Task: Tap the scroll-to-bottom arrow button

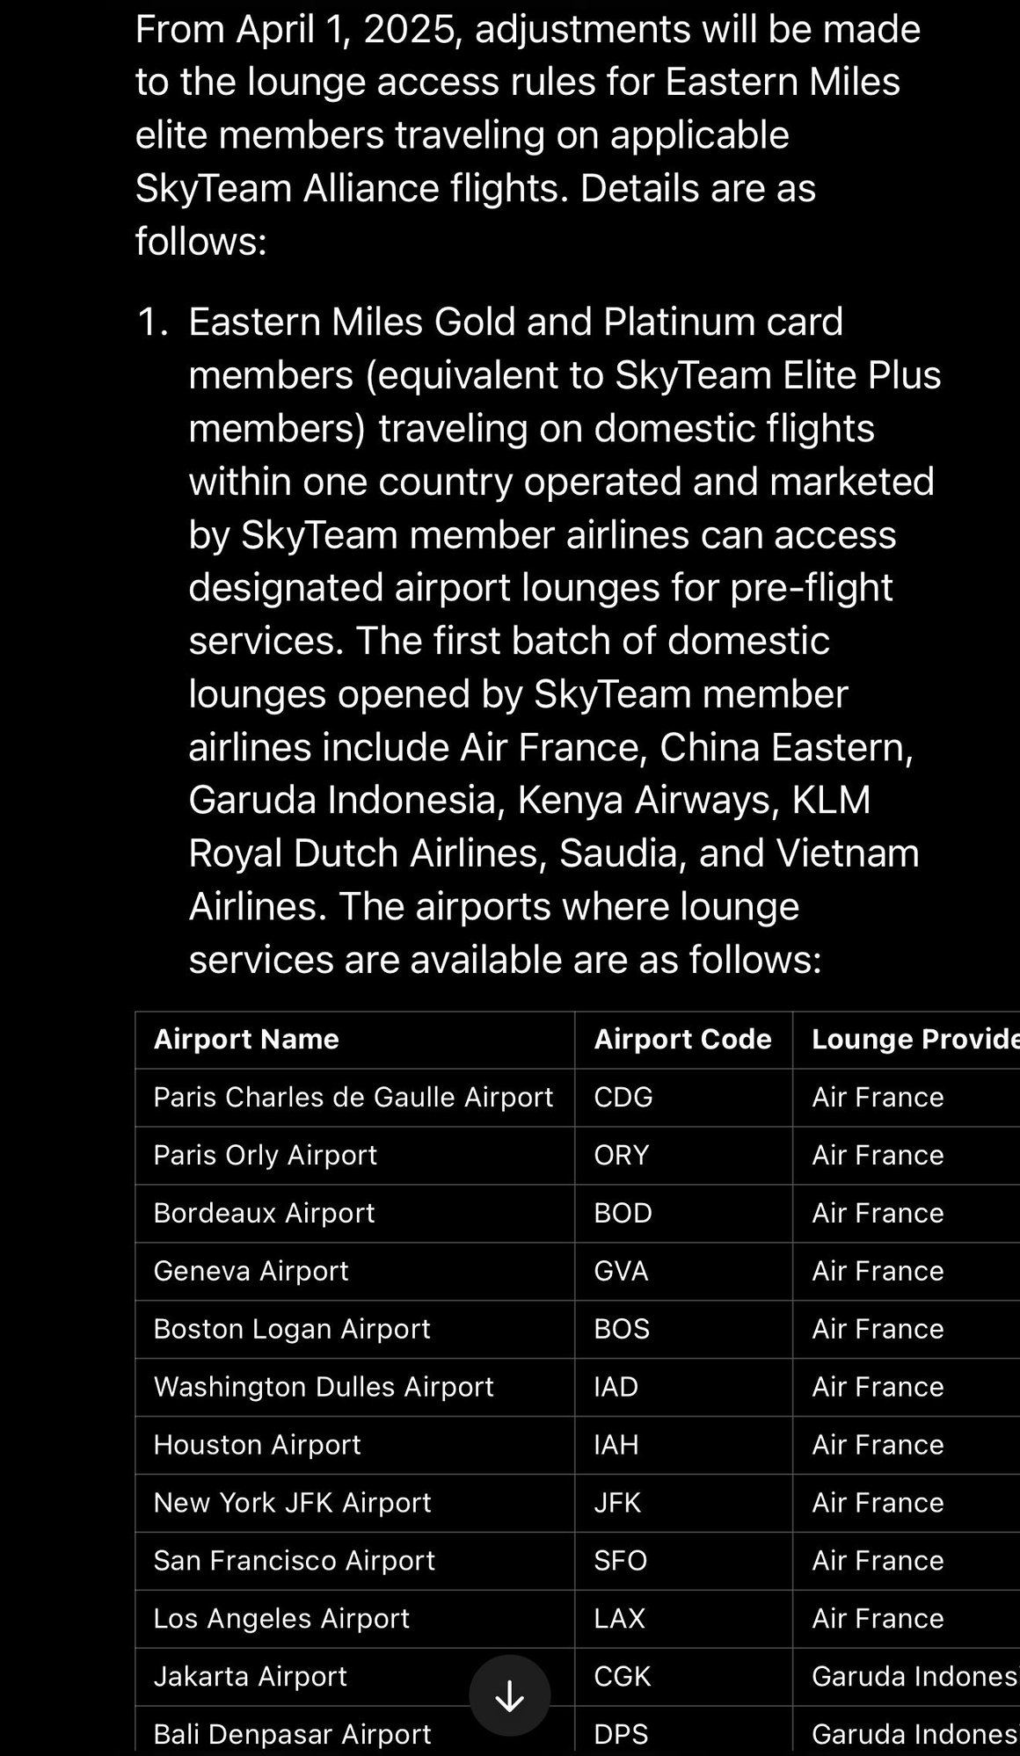Action: pyautogui.click(x=509, y=1695)
